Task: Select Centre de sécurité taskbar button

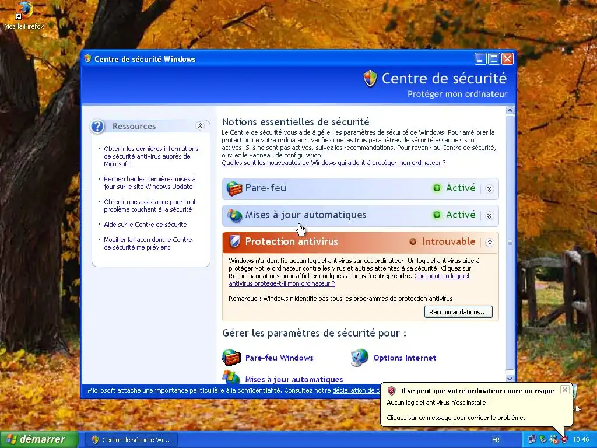Action: click(x=131, y=440)
